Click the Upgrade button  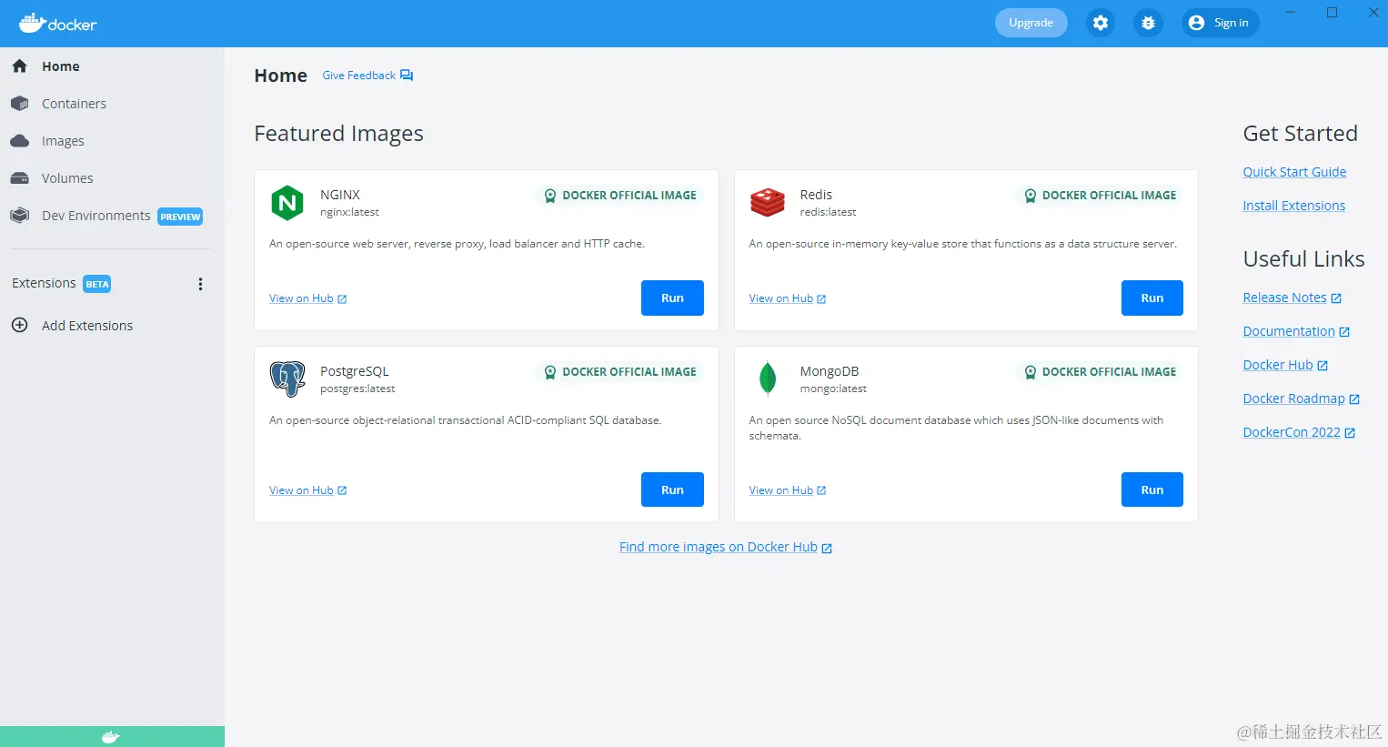[1031, 23]
